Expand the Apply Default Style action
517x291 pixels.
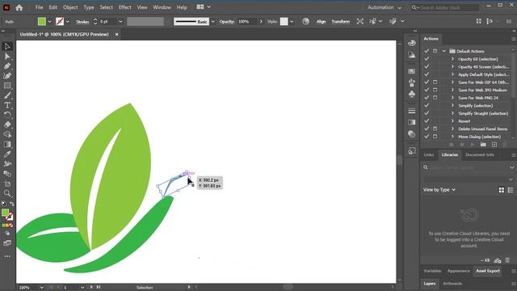click(x=452, y=74)
